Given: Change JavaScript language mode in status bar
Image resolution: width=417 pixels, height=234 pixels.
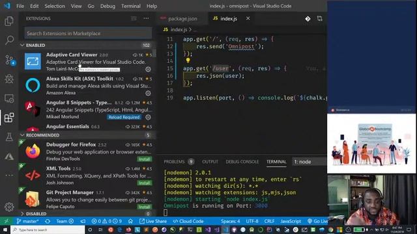Looking at the screenshot, I should (291, 221).
